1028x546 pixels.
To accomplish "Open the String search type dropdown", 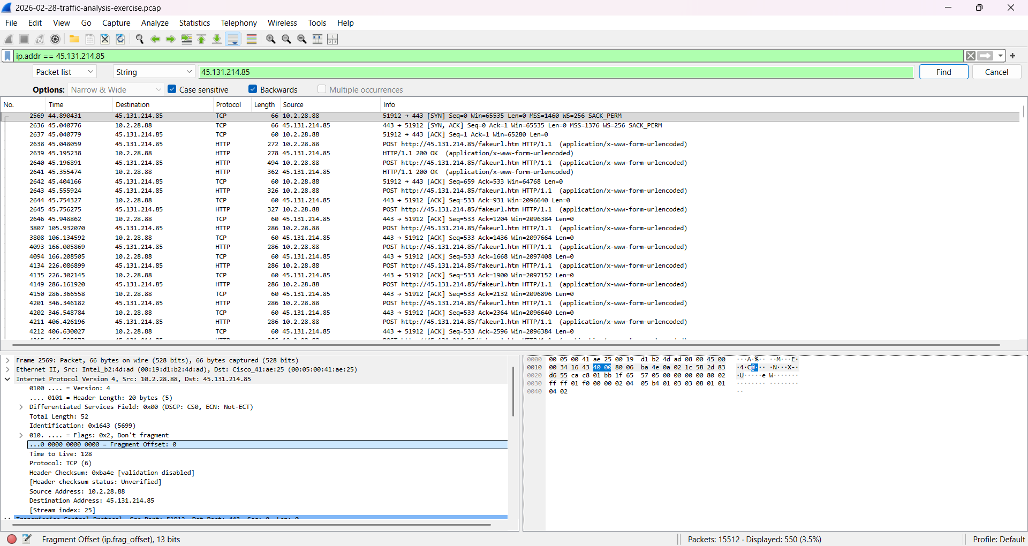I will (154, 72).
